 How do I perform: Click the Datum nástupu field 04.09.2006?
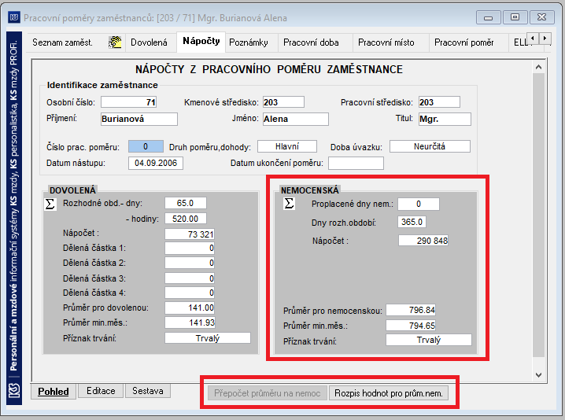coord(156,163)
